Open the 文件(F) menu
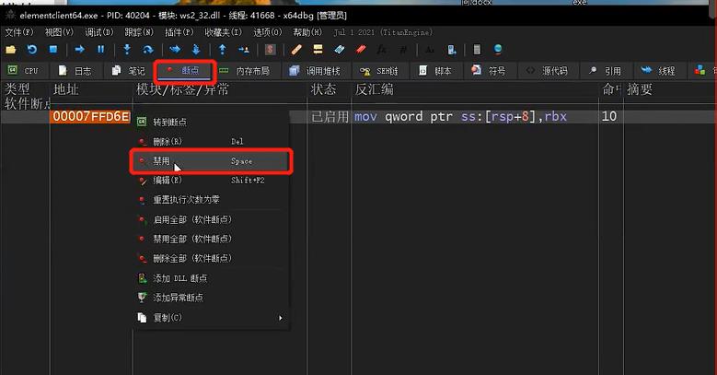The width and height of the screenshot is (717, 375). coord(18,31)
